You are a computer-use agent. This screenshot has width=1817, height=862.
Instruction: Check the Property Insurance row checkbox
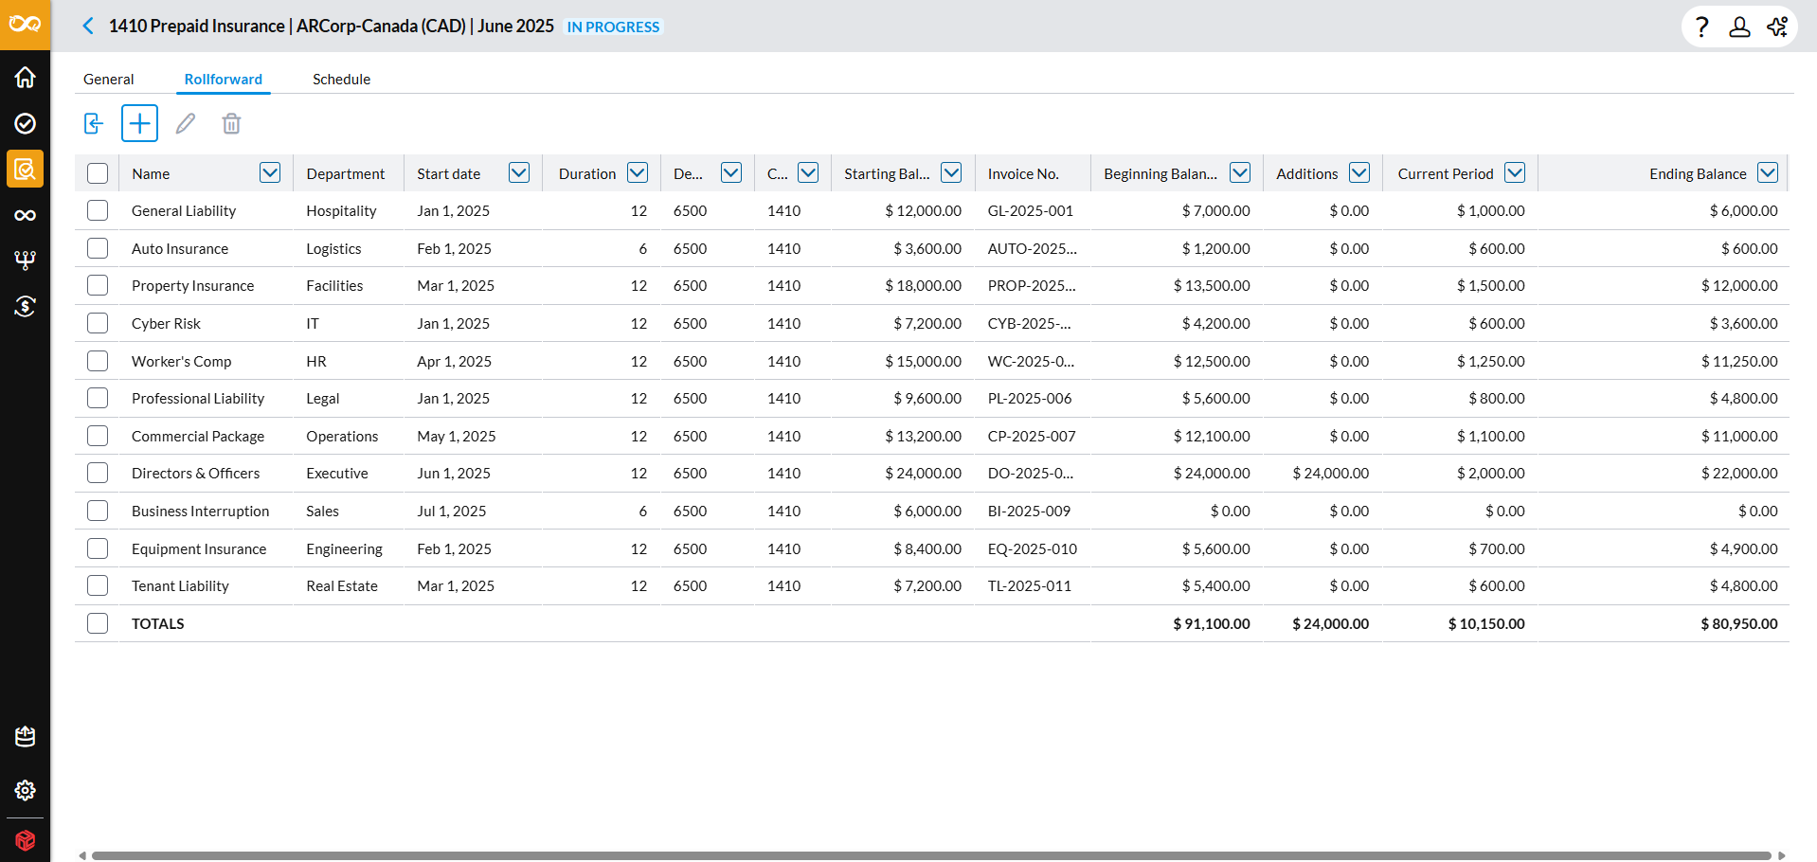point(98,285)
